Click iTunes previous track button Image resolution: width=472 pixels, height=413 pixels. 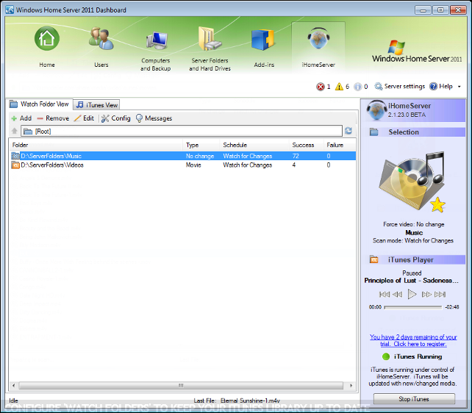tap(385, 294)
